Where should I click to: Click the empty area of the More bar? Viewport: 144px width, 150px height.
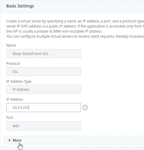(83, 140)
